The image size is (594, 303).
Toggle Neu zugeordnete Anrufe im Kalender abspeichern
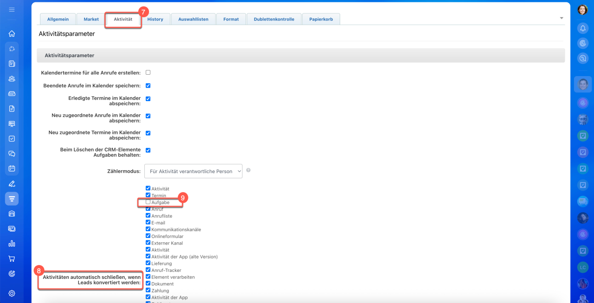point(148,116)
